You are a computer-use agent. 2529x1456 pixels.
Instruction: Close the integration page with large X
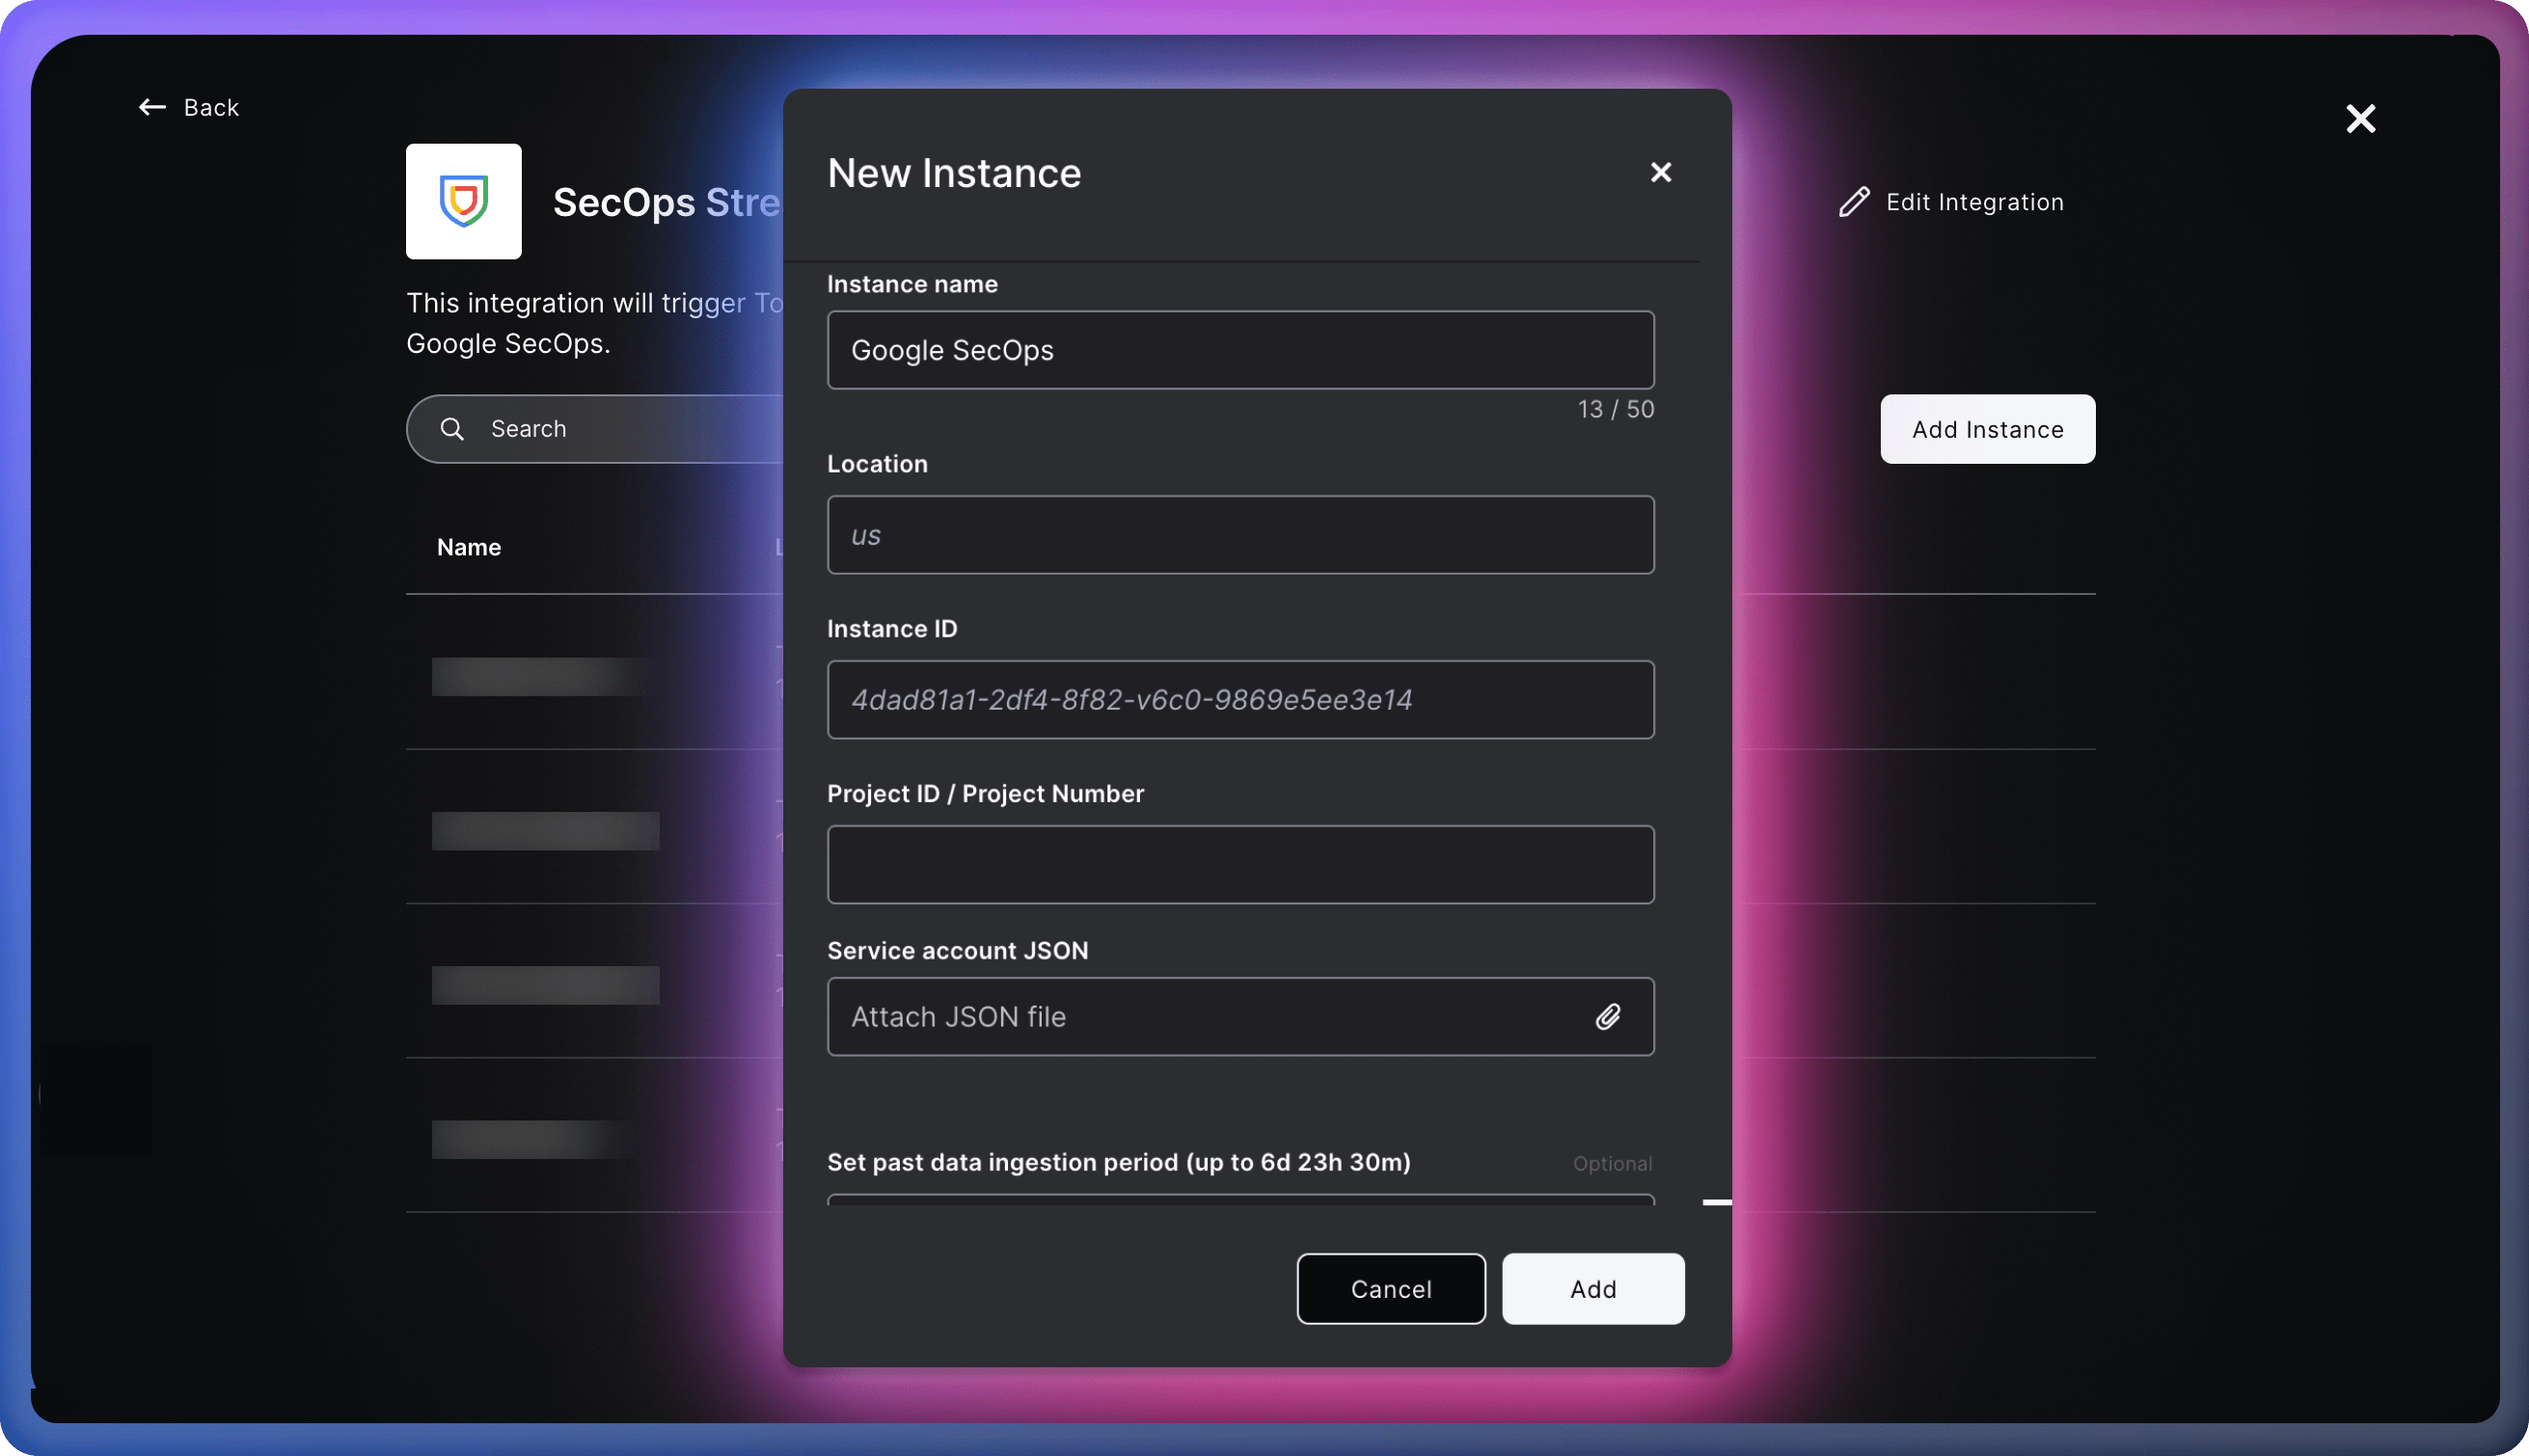tap(2360, 119)
